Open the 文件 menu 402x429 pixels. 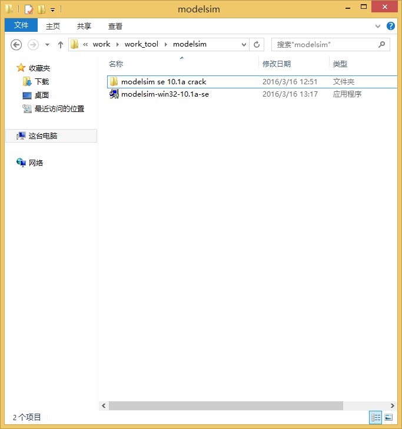click(21, 25)
